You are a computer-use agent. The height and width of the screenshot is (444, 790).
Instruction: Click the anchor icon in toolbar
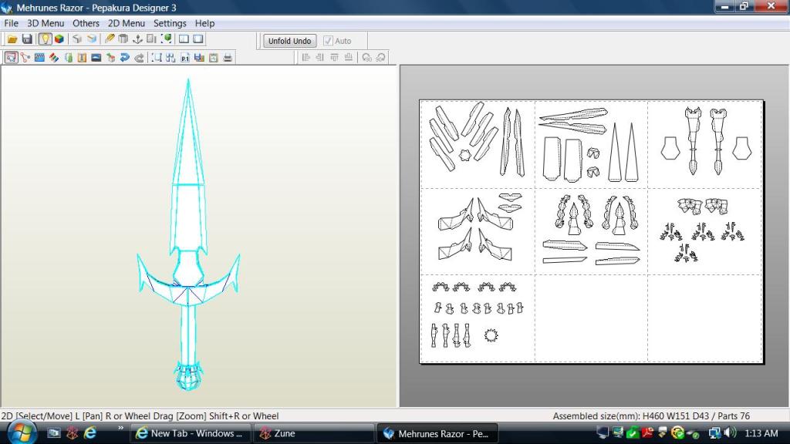click(x=137, y=39)
